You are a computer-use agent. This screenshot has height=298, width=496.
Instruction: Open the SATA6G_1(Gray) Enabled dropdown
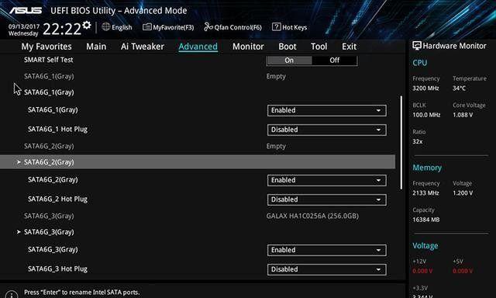[326, 110]
